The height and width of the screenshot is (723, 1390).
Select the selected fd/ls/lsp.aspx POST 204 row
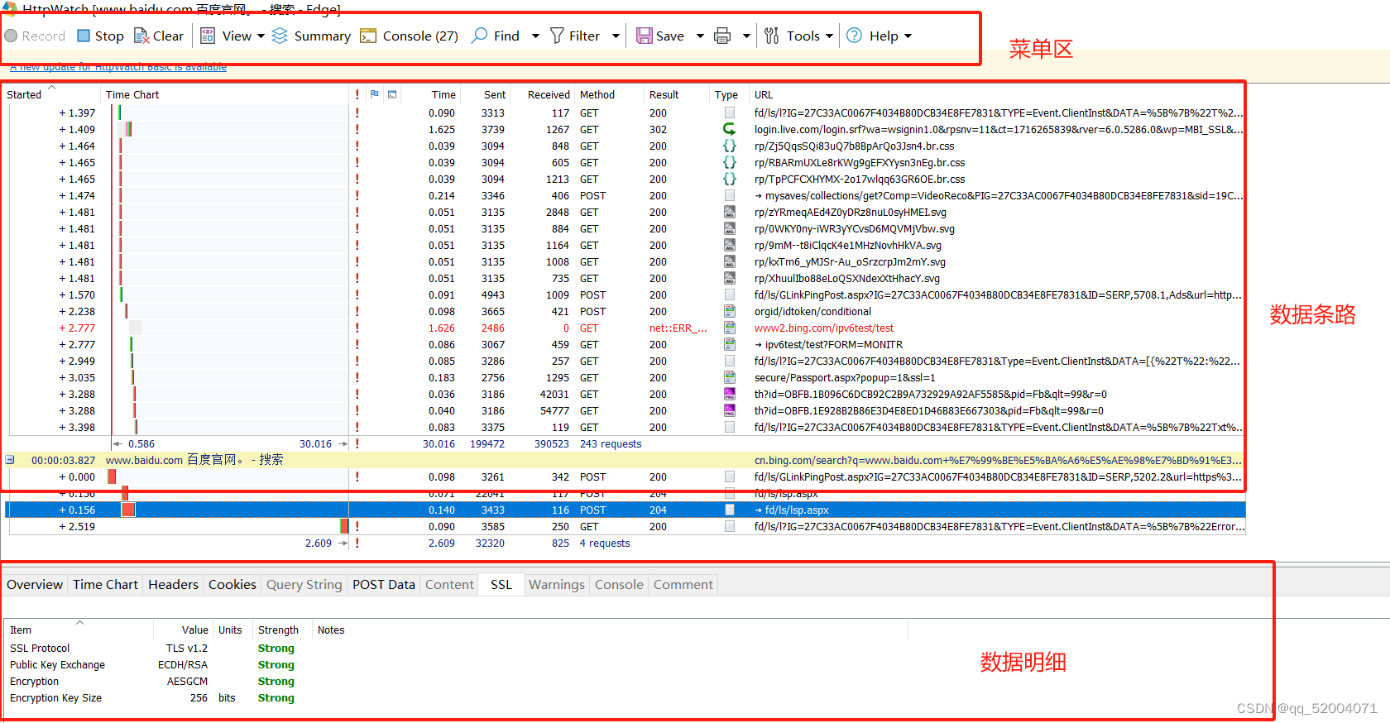tap(625, 510)
